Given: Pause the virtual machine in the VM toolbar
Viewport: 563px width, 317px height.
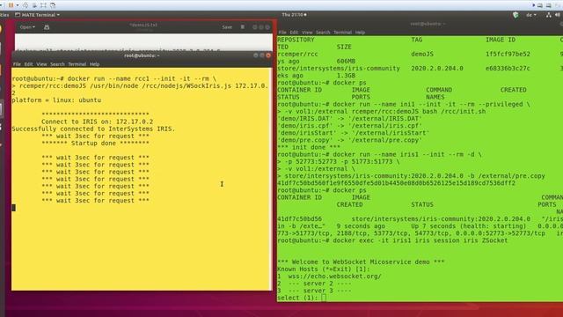Looking at the screenshot, I should click(x=11, y=5).
